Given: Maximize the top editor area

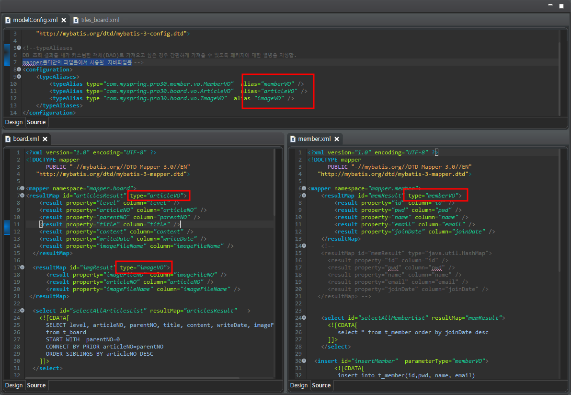Looking at the screenshot, I should [x=561, y=6].
